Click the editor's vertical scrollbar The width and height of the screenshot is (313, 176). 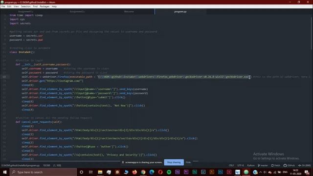tap(312, 33)
